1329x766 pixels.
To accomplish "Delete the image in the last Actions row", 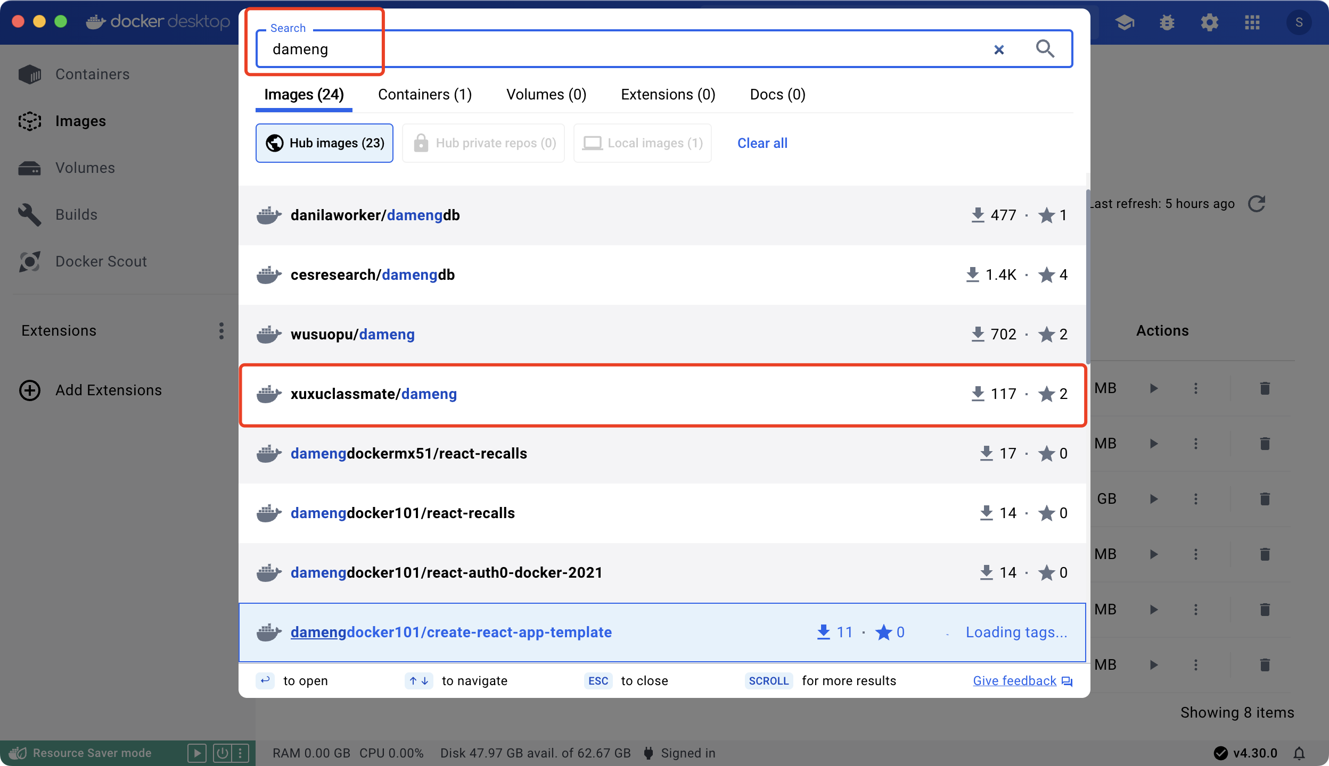I will click(1265, 665).
